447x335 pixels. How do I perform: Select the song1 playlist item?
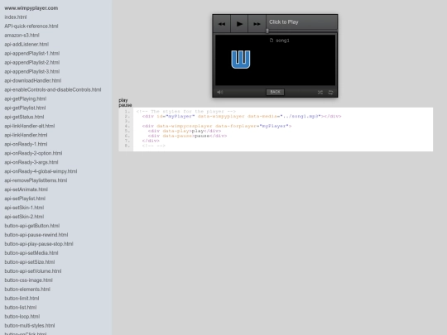coord(280,41)
